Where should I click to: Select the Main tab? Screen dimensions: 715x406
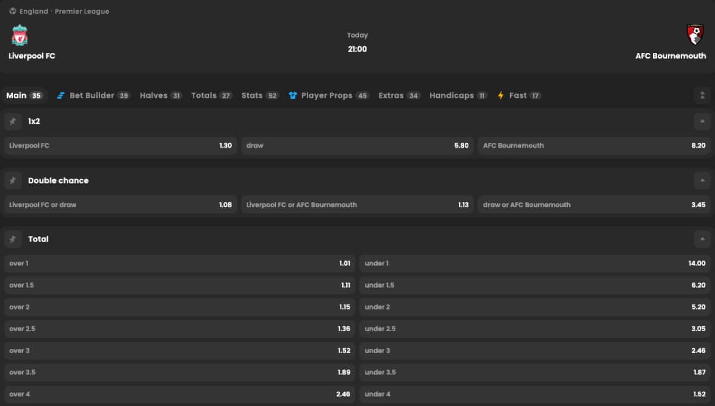coord(24,95)
